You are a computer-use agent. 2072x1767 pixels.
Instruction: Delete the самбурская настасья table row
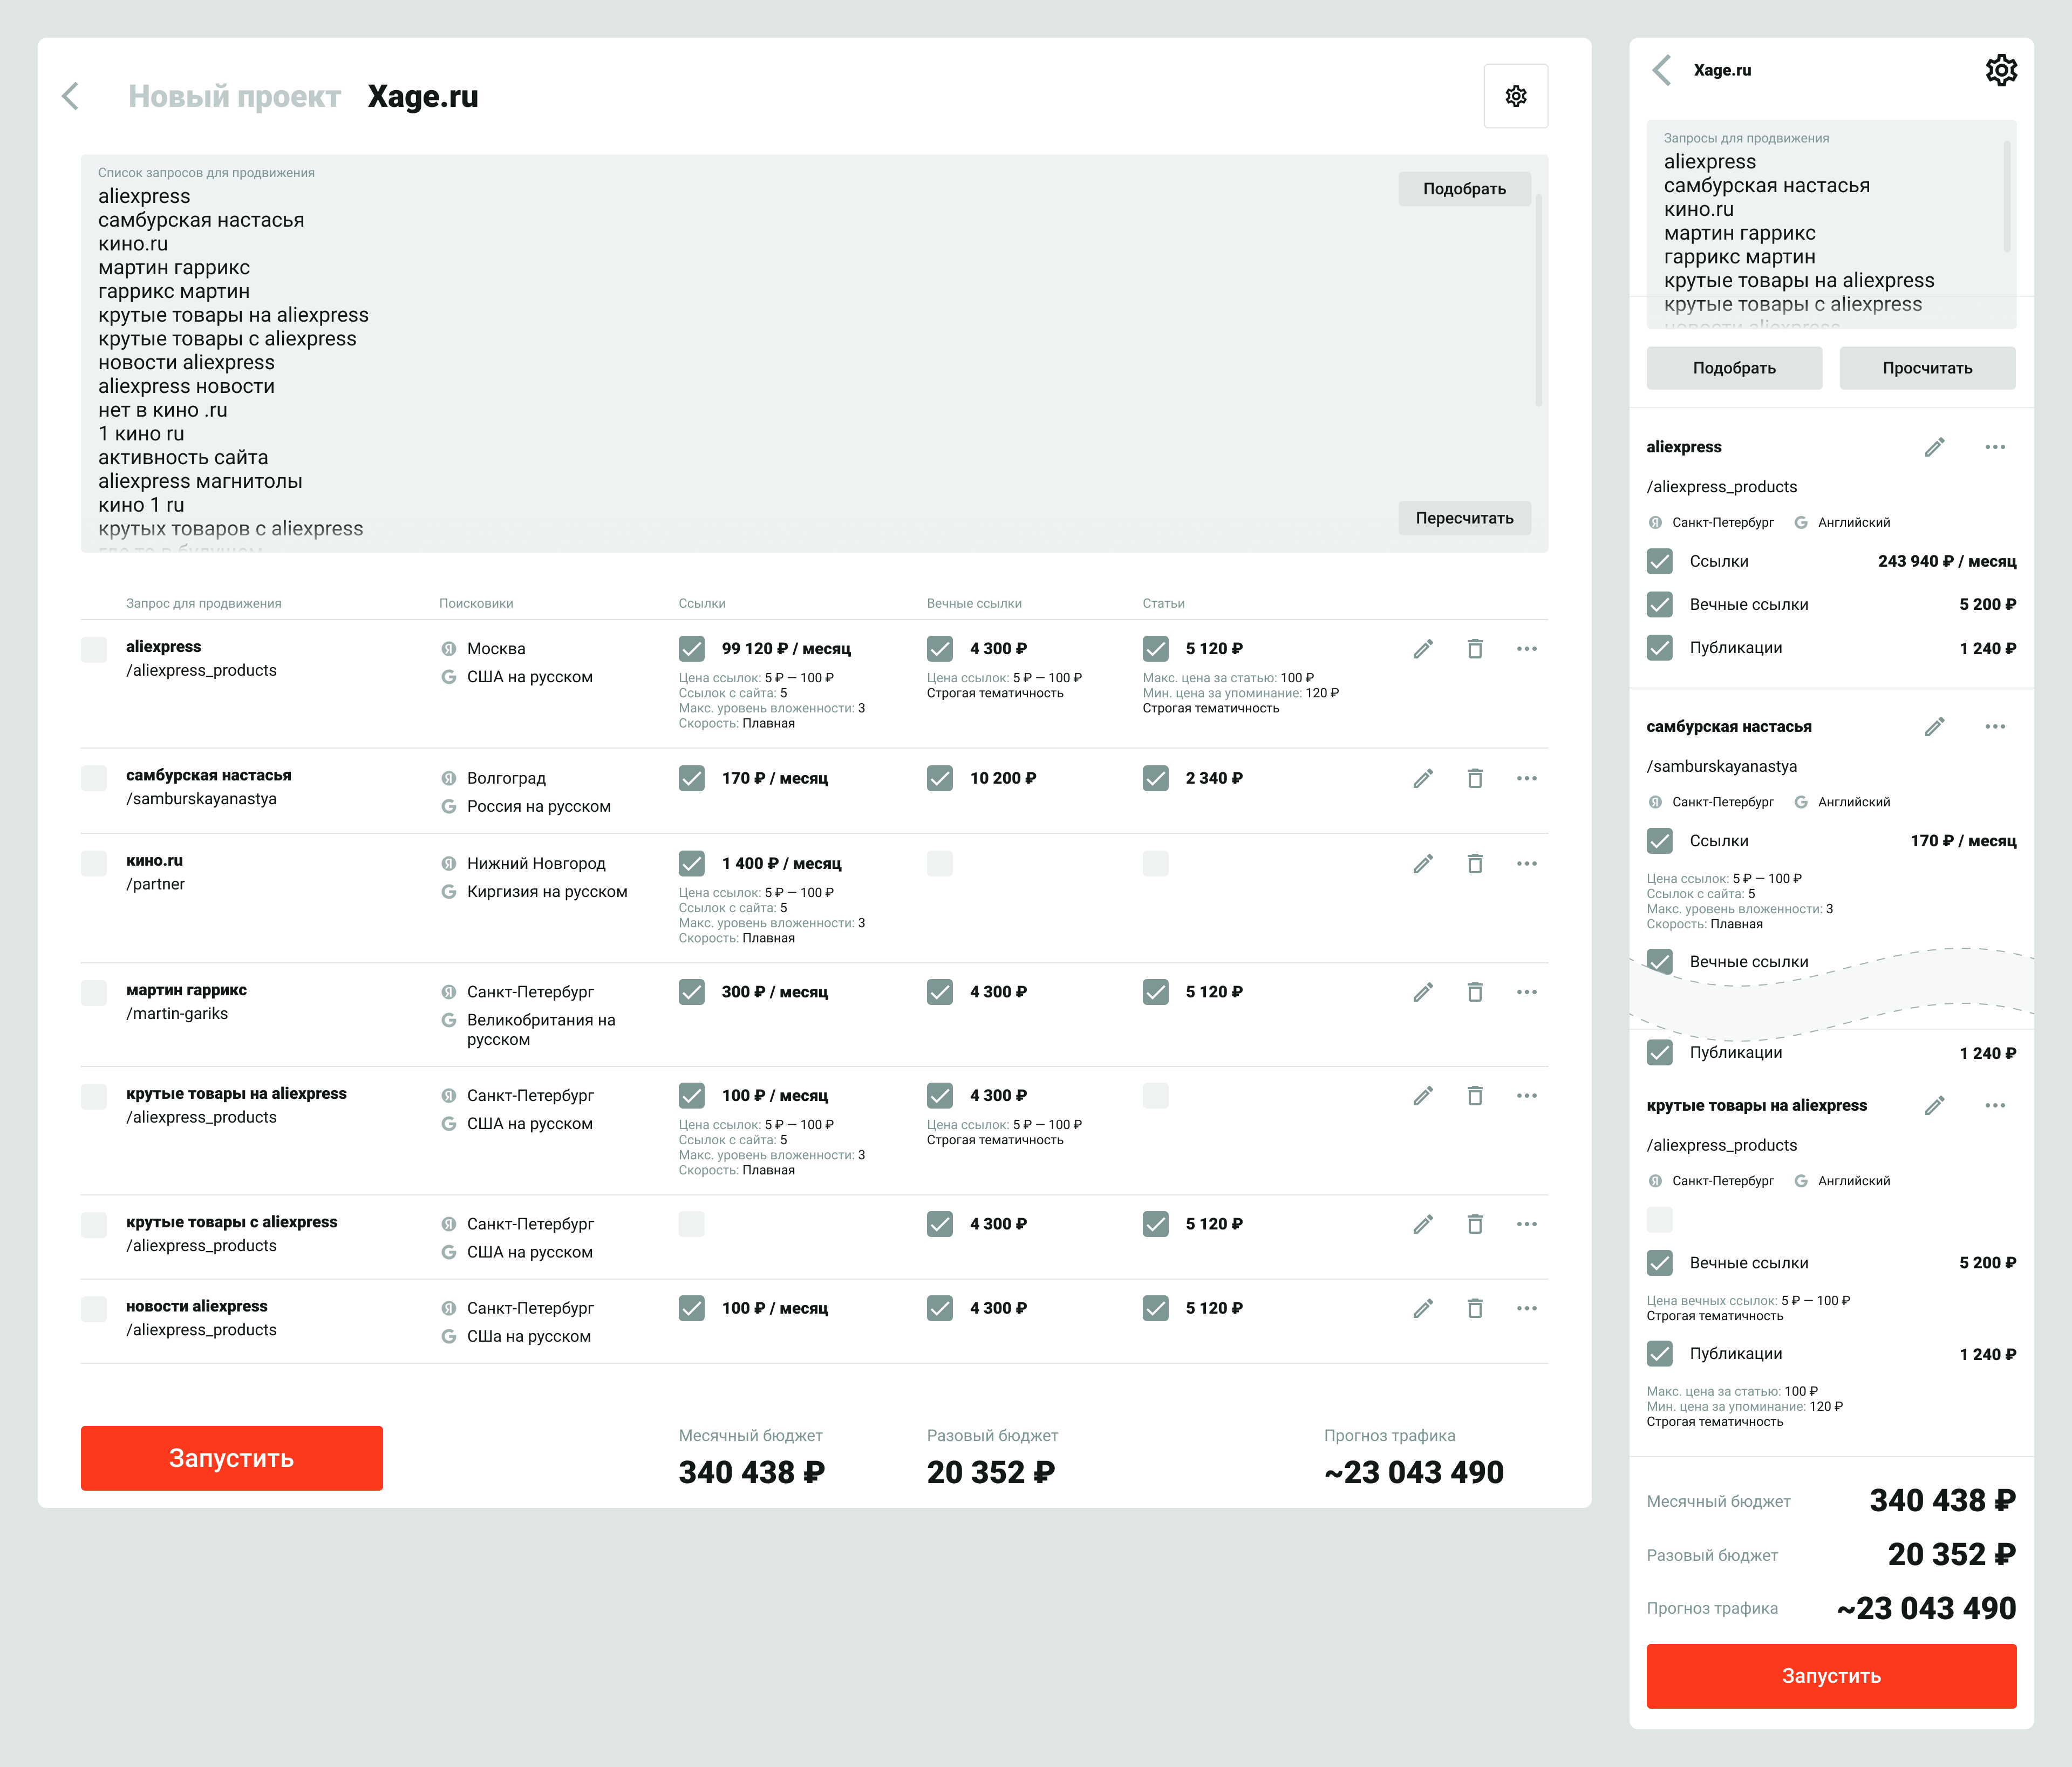(1474, 778)
